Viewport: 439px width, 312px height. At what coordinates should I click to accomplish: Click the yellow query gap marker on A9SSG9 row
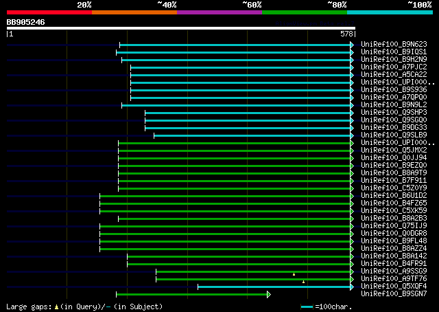pyautogui.click(x=294, y=274)
